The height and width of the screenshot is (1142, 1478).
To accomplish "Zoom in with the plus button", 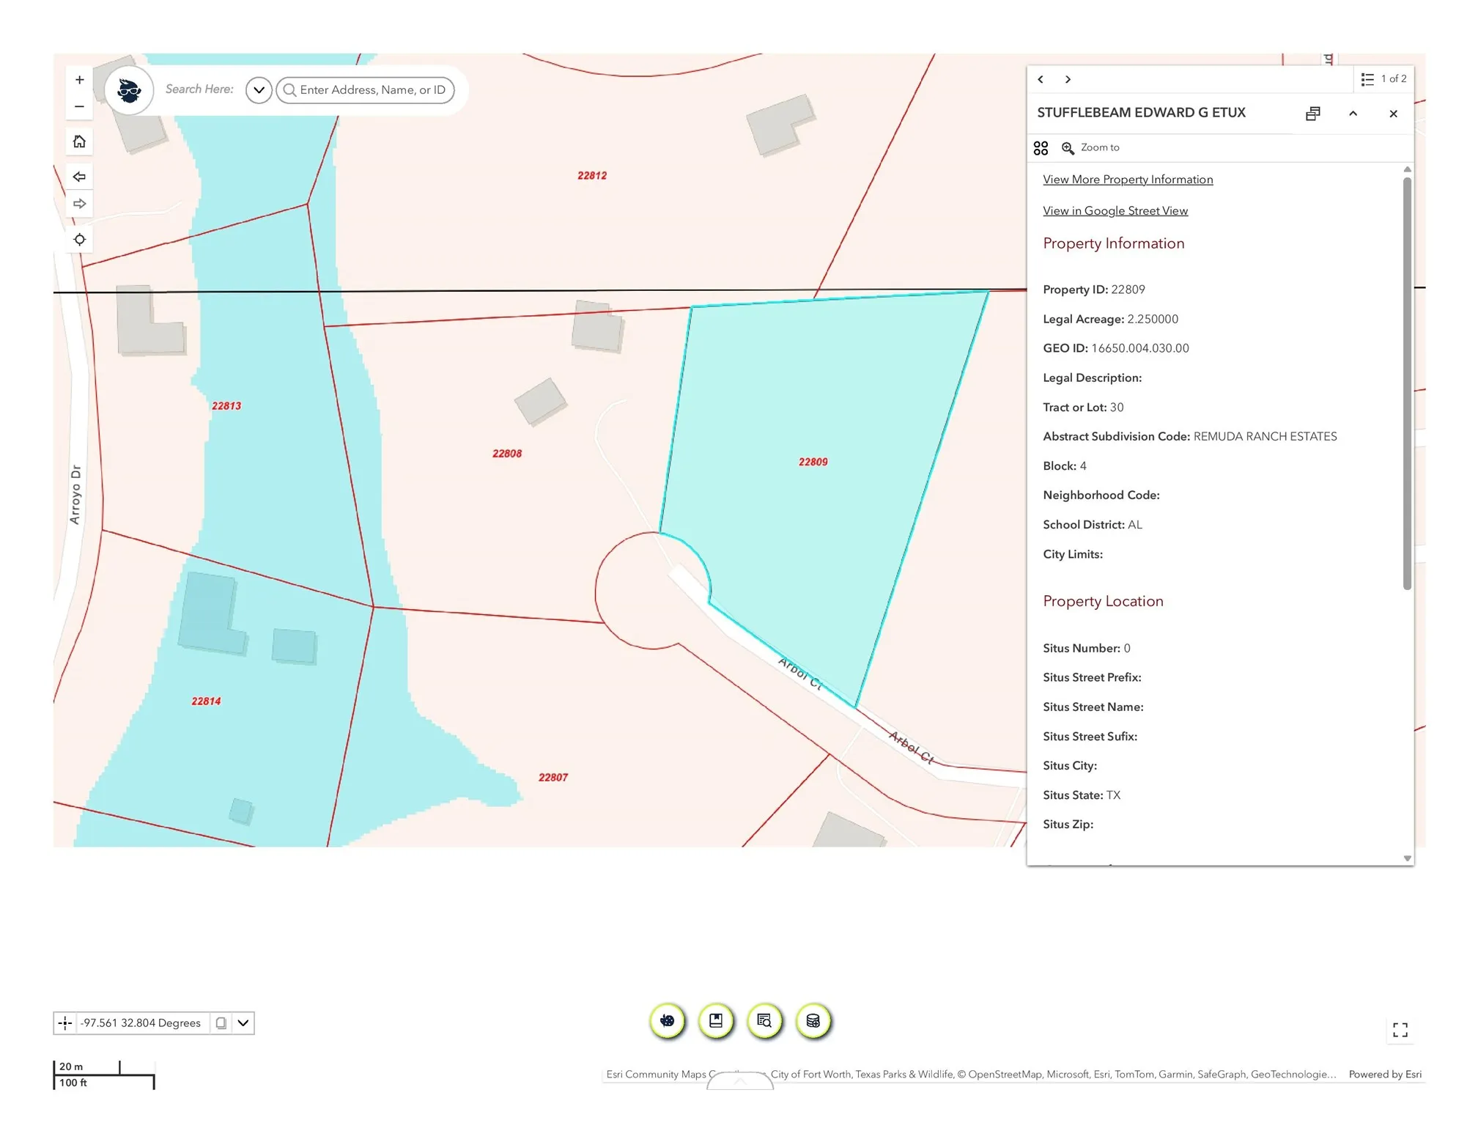I will 79,80.
